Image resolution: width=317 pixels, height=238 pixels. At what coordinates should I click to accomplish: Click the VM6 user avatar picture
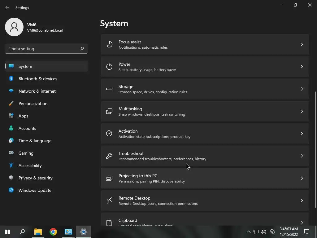(x=14, y=27)
